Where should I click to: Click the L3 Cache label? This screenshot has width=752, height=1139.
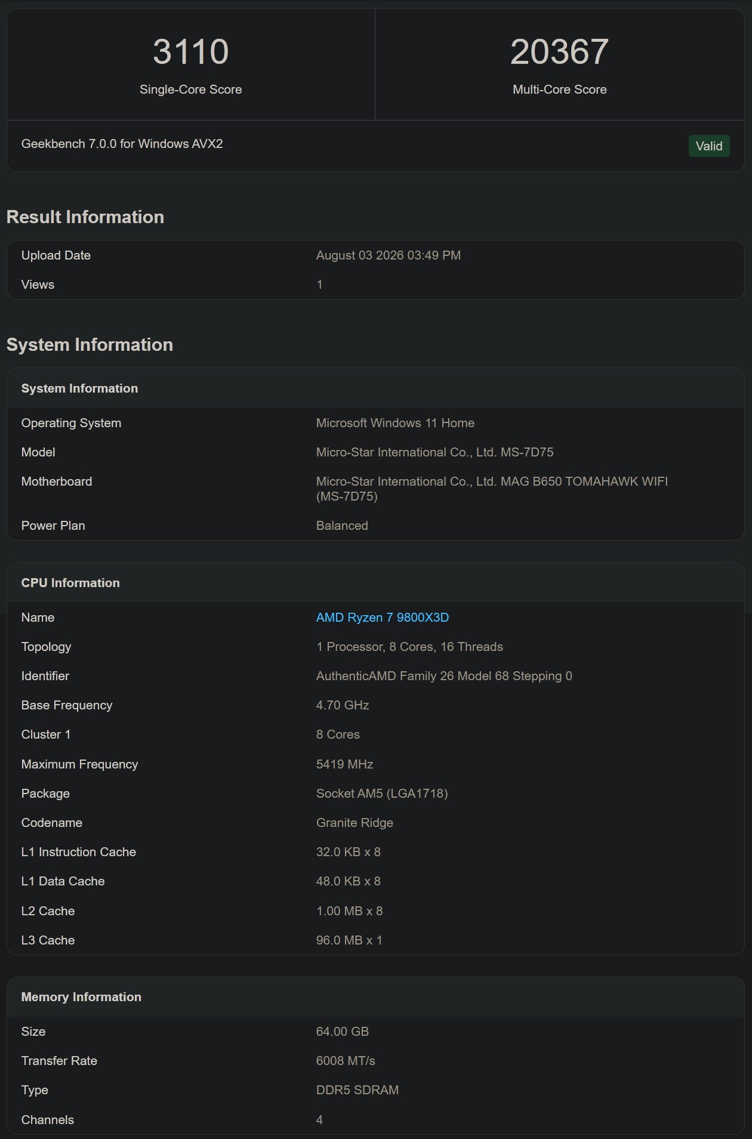click(48, 940)
